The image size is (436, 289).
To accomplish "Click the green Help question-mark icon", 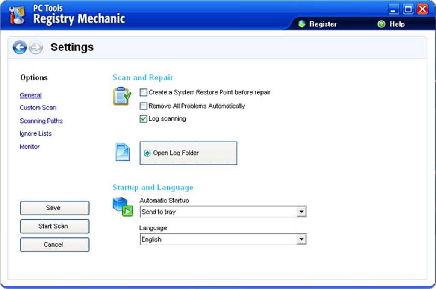I will point(381,24).
